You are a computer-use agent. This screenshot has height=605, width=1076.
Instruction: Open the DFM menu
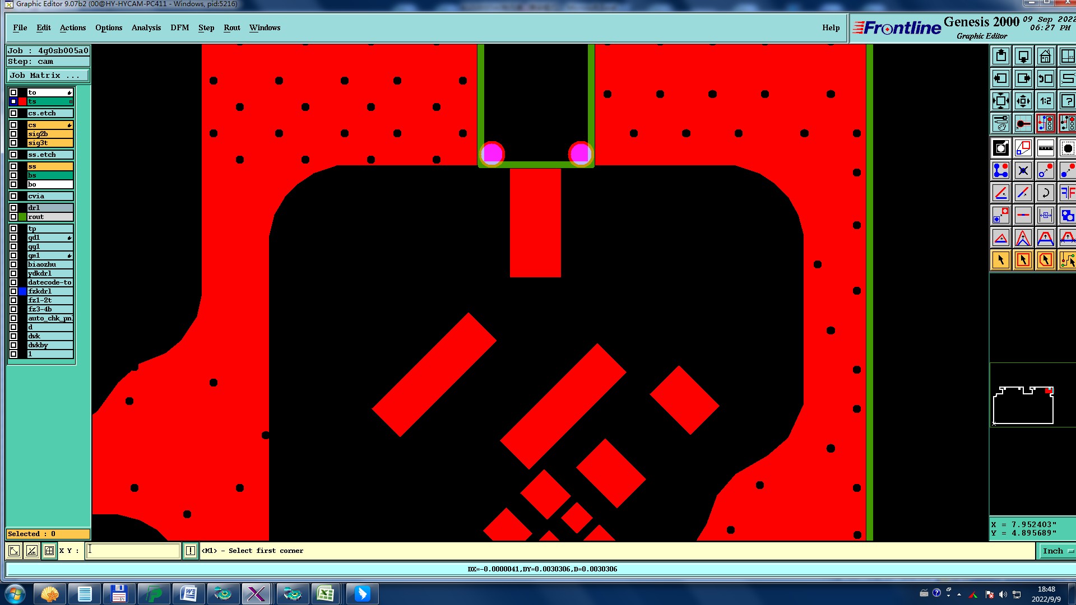179,27
